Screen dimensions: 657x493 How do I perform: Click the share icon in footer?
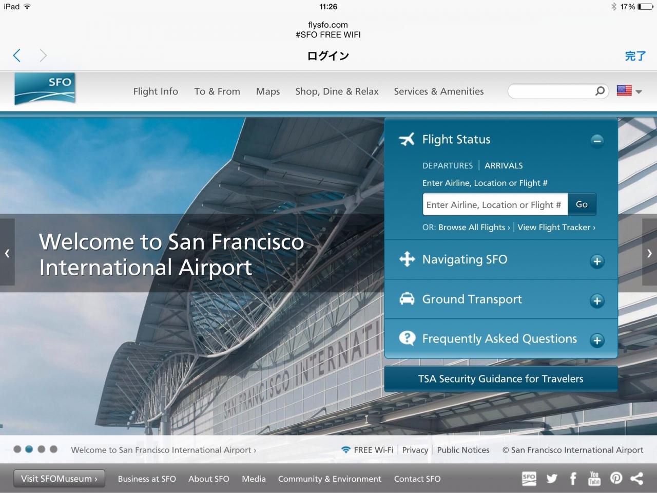click(636, 478)
